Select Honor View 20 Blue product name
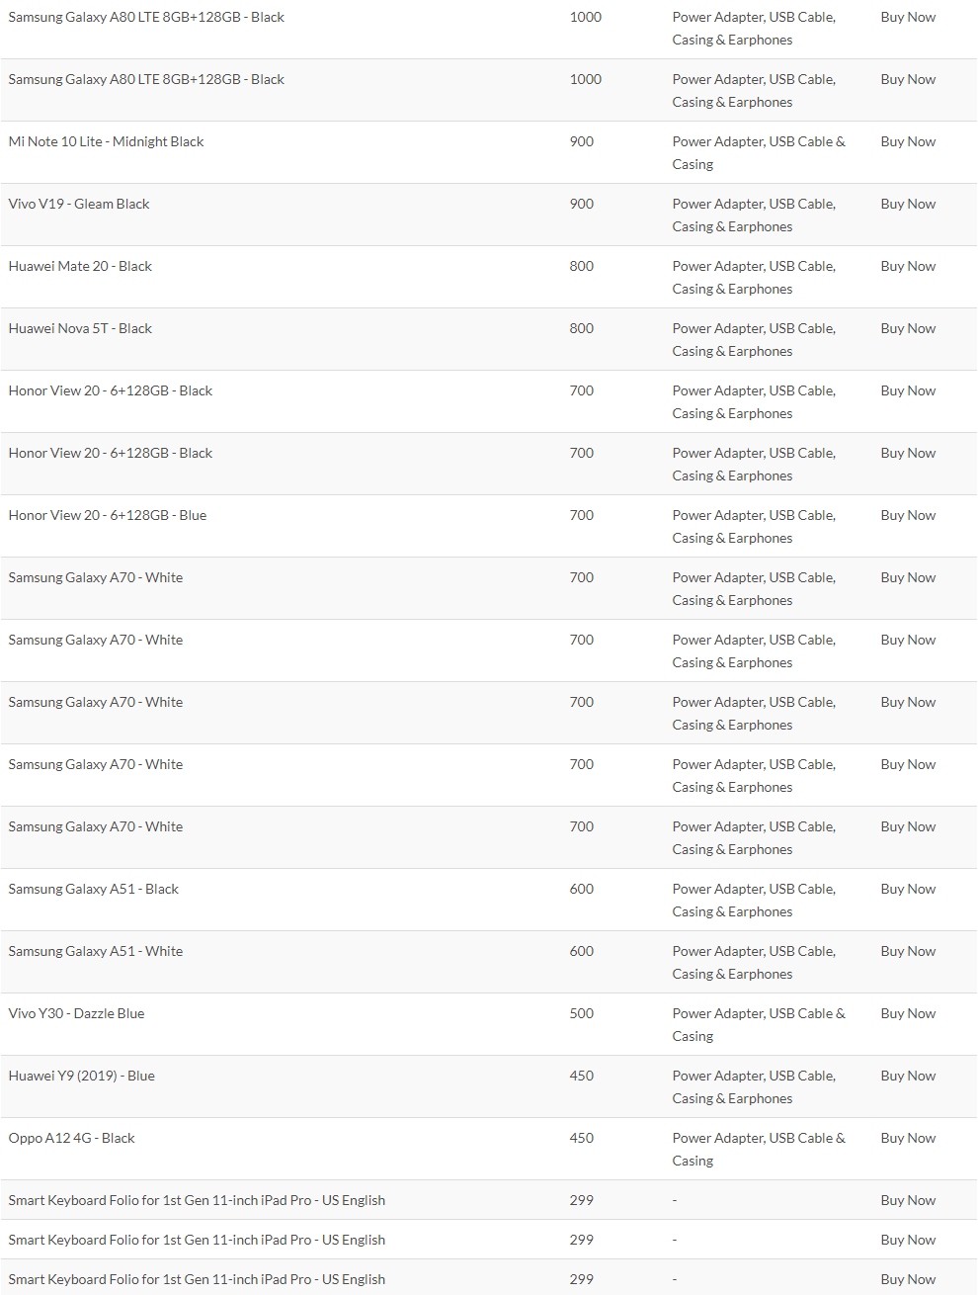 pyautogui.click(x=108, y=515)
